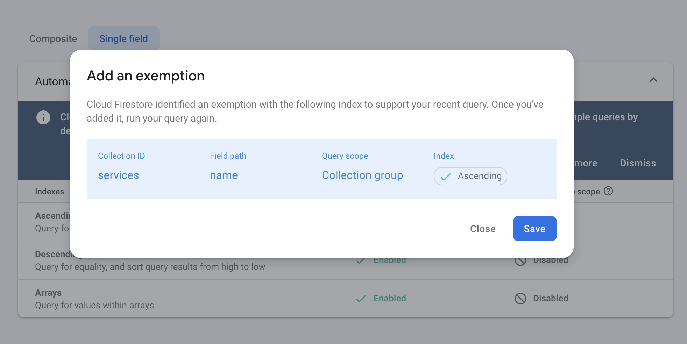Image resolution: width=687 pixels, height=344 pixels.
Task: Select the Single field tab
Action: (123, 38)
